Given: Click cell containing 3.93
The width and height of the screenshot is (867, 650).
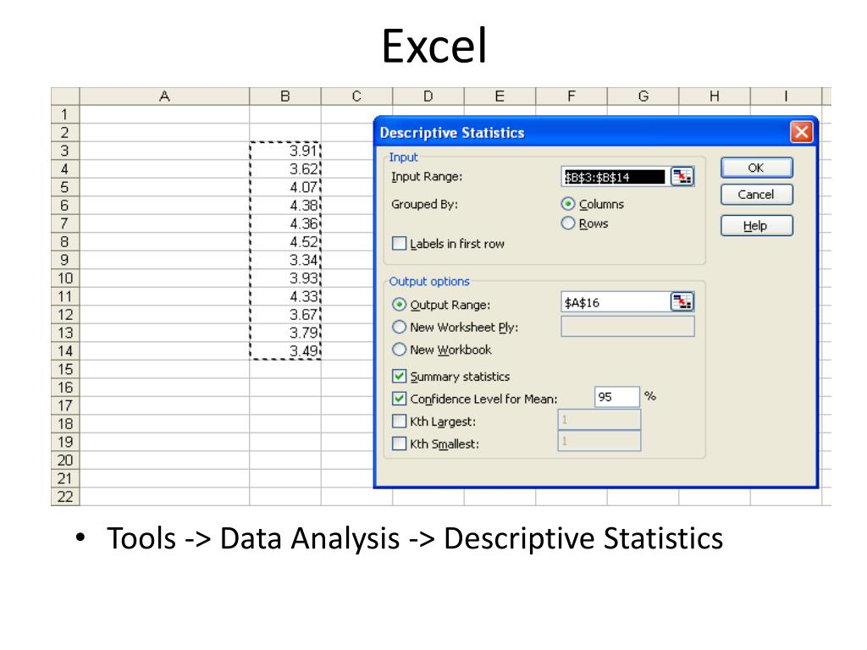Looking at the screenshot, I should click(x=285, y=278).
